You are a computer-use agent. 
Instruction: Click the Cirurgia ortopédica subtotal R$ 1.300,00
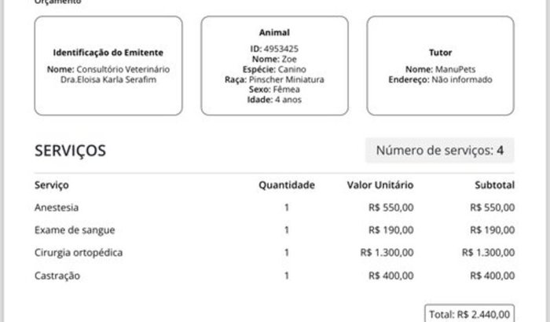click(x=488, y=253)
